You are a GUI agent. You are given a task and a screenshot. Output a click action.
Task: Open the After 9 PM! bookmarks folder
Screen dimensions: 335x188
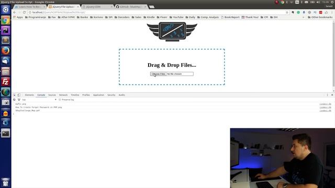click(66, 17)
